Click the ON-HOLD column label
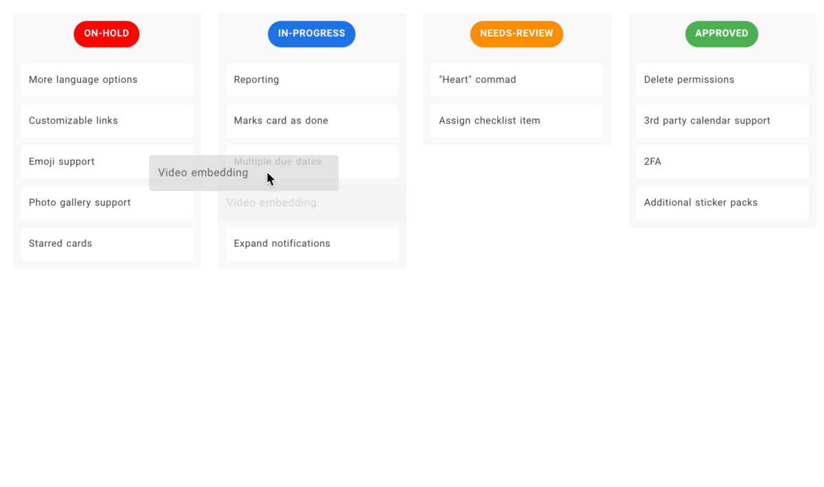This screenshot has height=487, width=824. (106, 34)
